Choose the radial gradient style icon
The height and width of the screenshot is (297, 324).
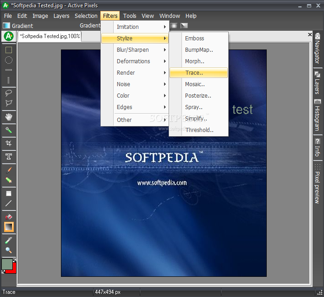pyautogui.click(x=174, y=26)
